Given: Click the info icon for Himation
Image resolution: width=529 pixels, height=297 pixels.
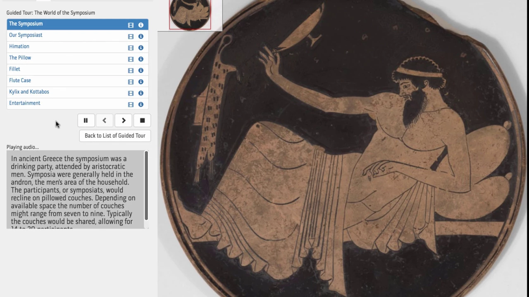Looking at the screenshot, I should click(141, 48).
